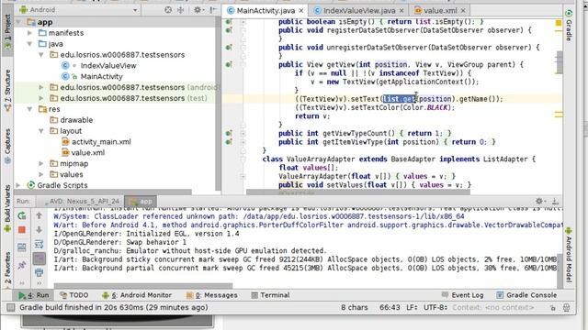Collapse all in the Project panel
Screen dimensions: 588x330
pyautogui.click(x=180, y=10)
